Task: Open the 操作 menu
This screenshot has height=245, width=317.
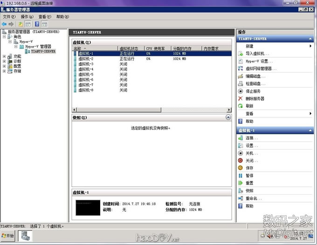Action: 27,17
